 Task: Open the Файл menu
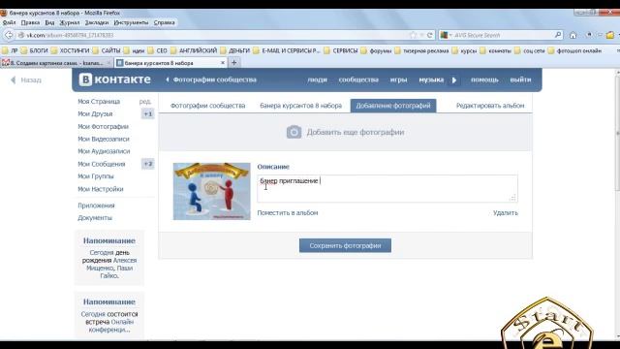(9, 22)
